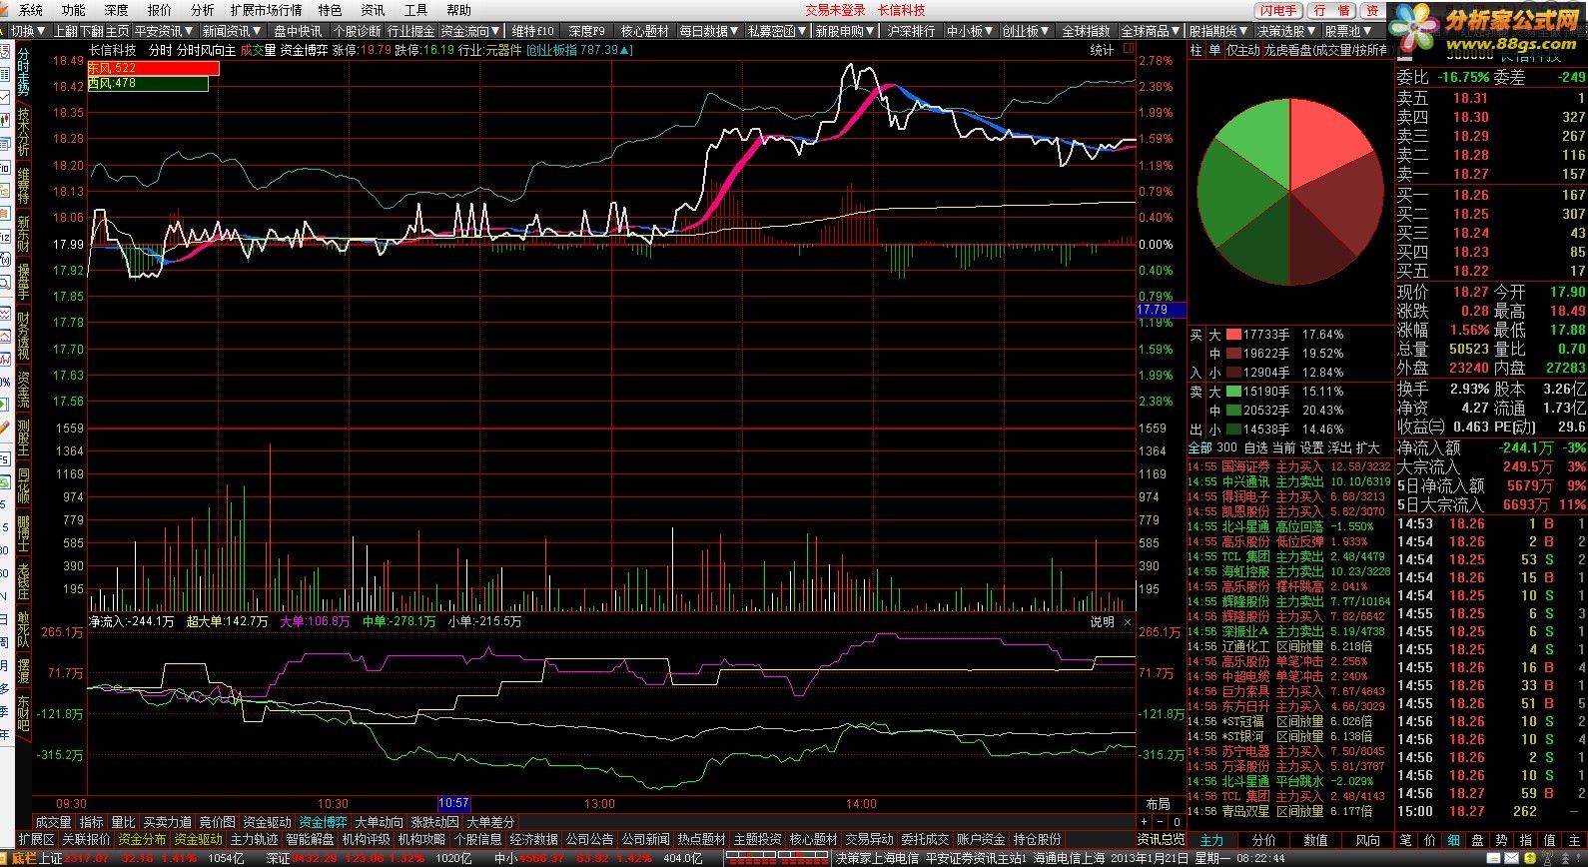
Task: Open the 扩展市场行情 menu
Action: (266, 10)
